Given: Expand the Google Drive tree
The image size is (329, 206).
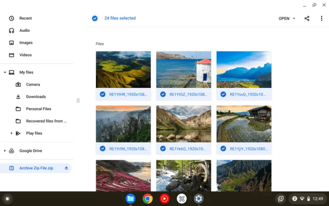Looking at the screenshot, I should 5,151.
